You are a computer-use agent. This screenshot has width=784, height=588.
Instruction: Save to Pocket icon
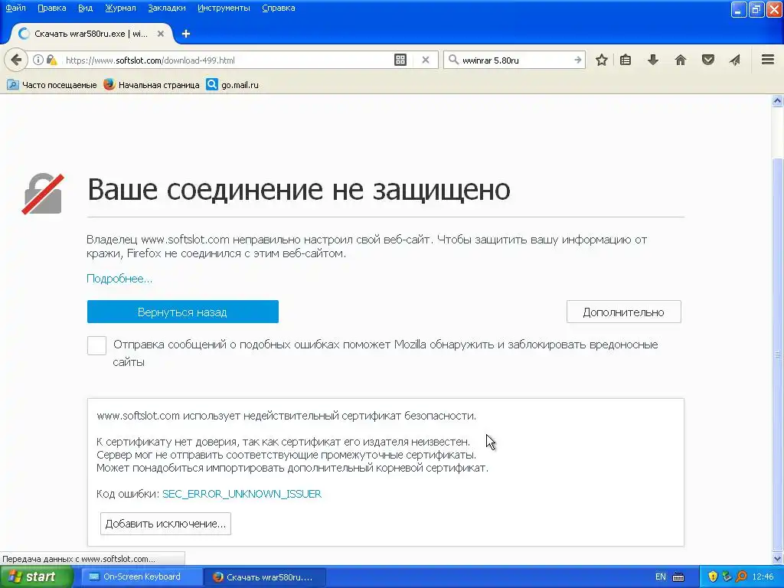click(707, 60)
